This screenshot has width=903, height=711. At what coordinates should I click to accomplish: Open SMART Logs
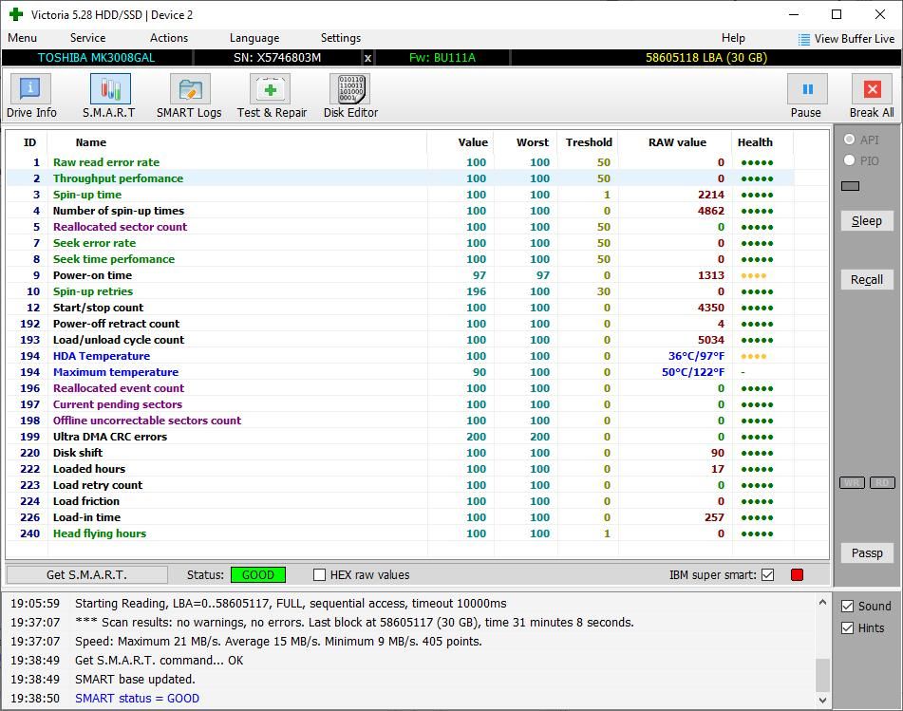[189, 96]
